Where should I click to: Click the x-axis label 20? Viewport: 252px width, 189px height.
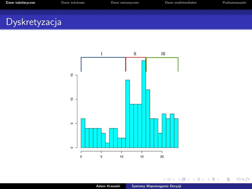click(x=162, y=157)
